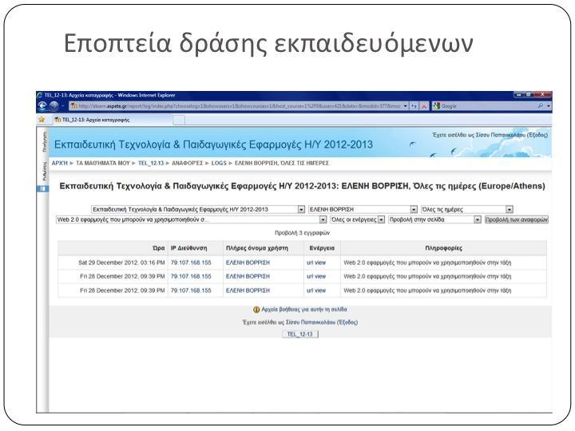
Task: Click the Refresh arrows icon beside address bar
Action: tap(414, 106)
